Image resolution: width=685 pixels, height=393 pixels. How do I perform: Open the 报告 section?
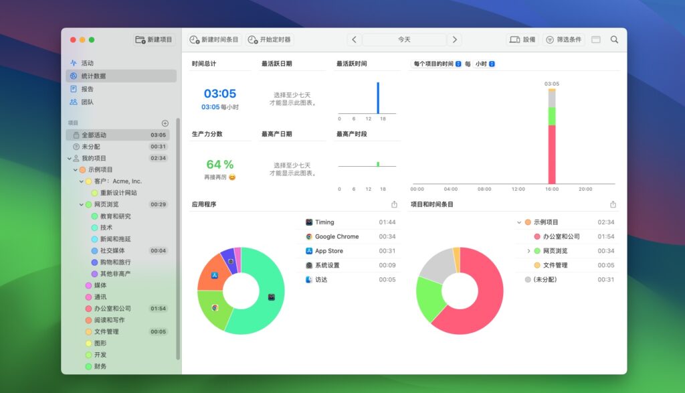click(87, 88)
